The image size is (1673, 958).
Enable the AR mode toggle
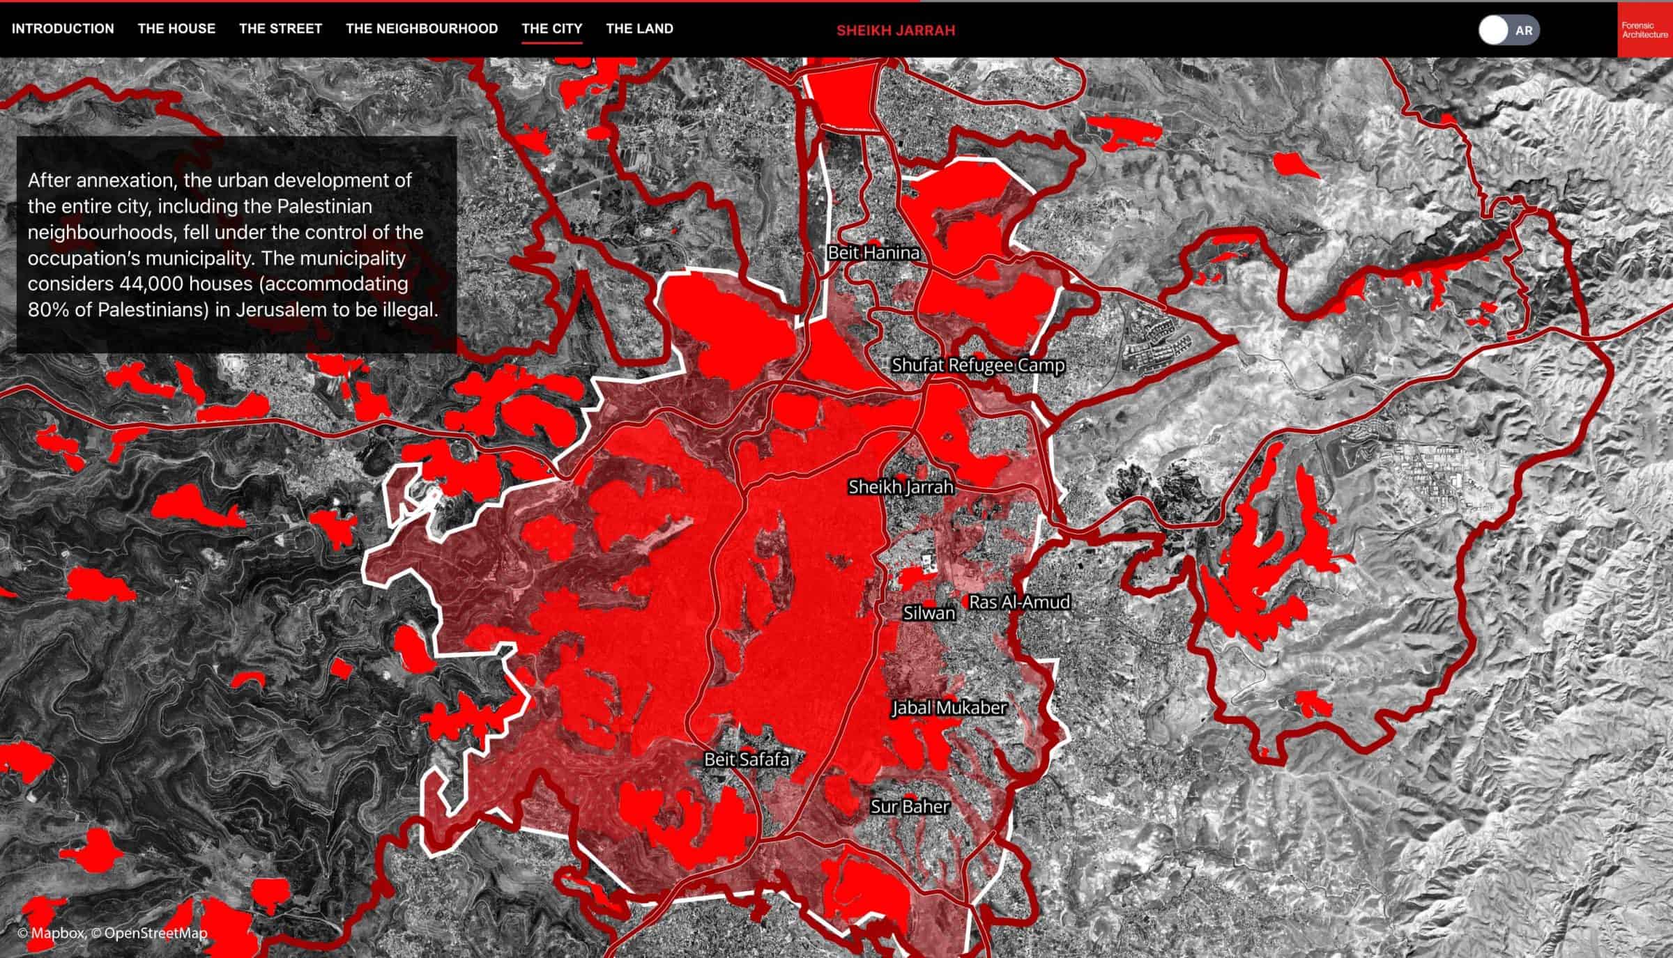point(1508,30)
